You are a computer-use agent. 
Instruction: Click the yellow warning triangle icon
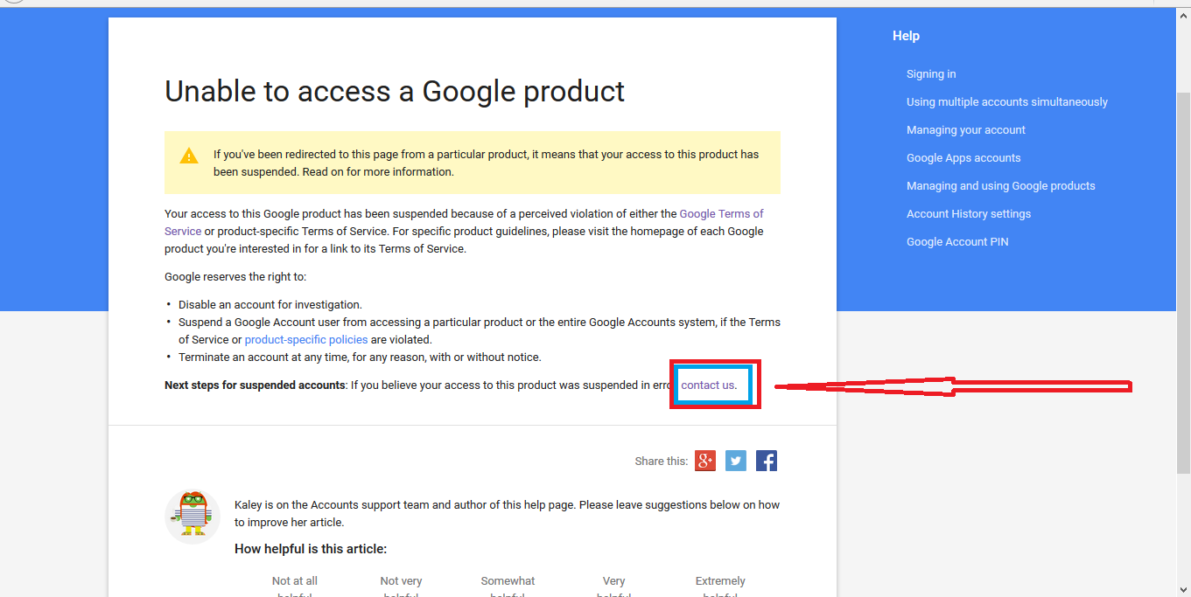(x=189, y=155)
